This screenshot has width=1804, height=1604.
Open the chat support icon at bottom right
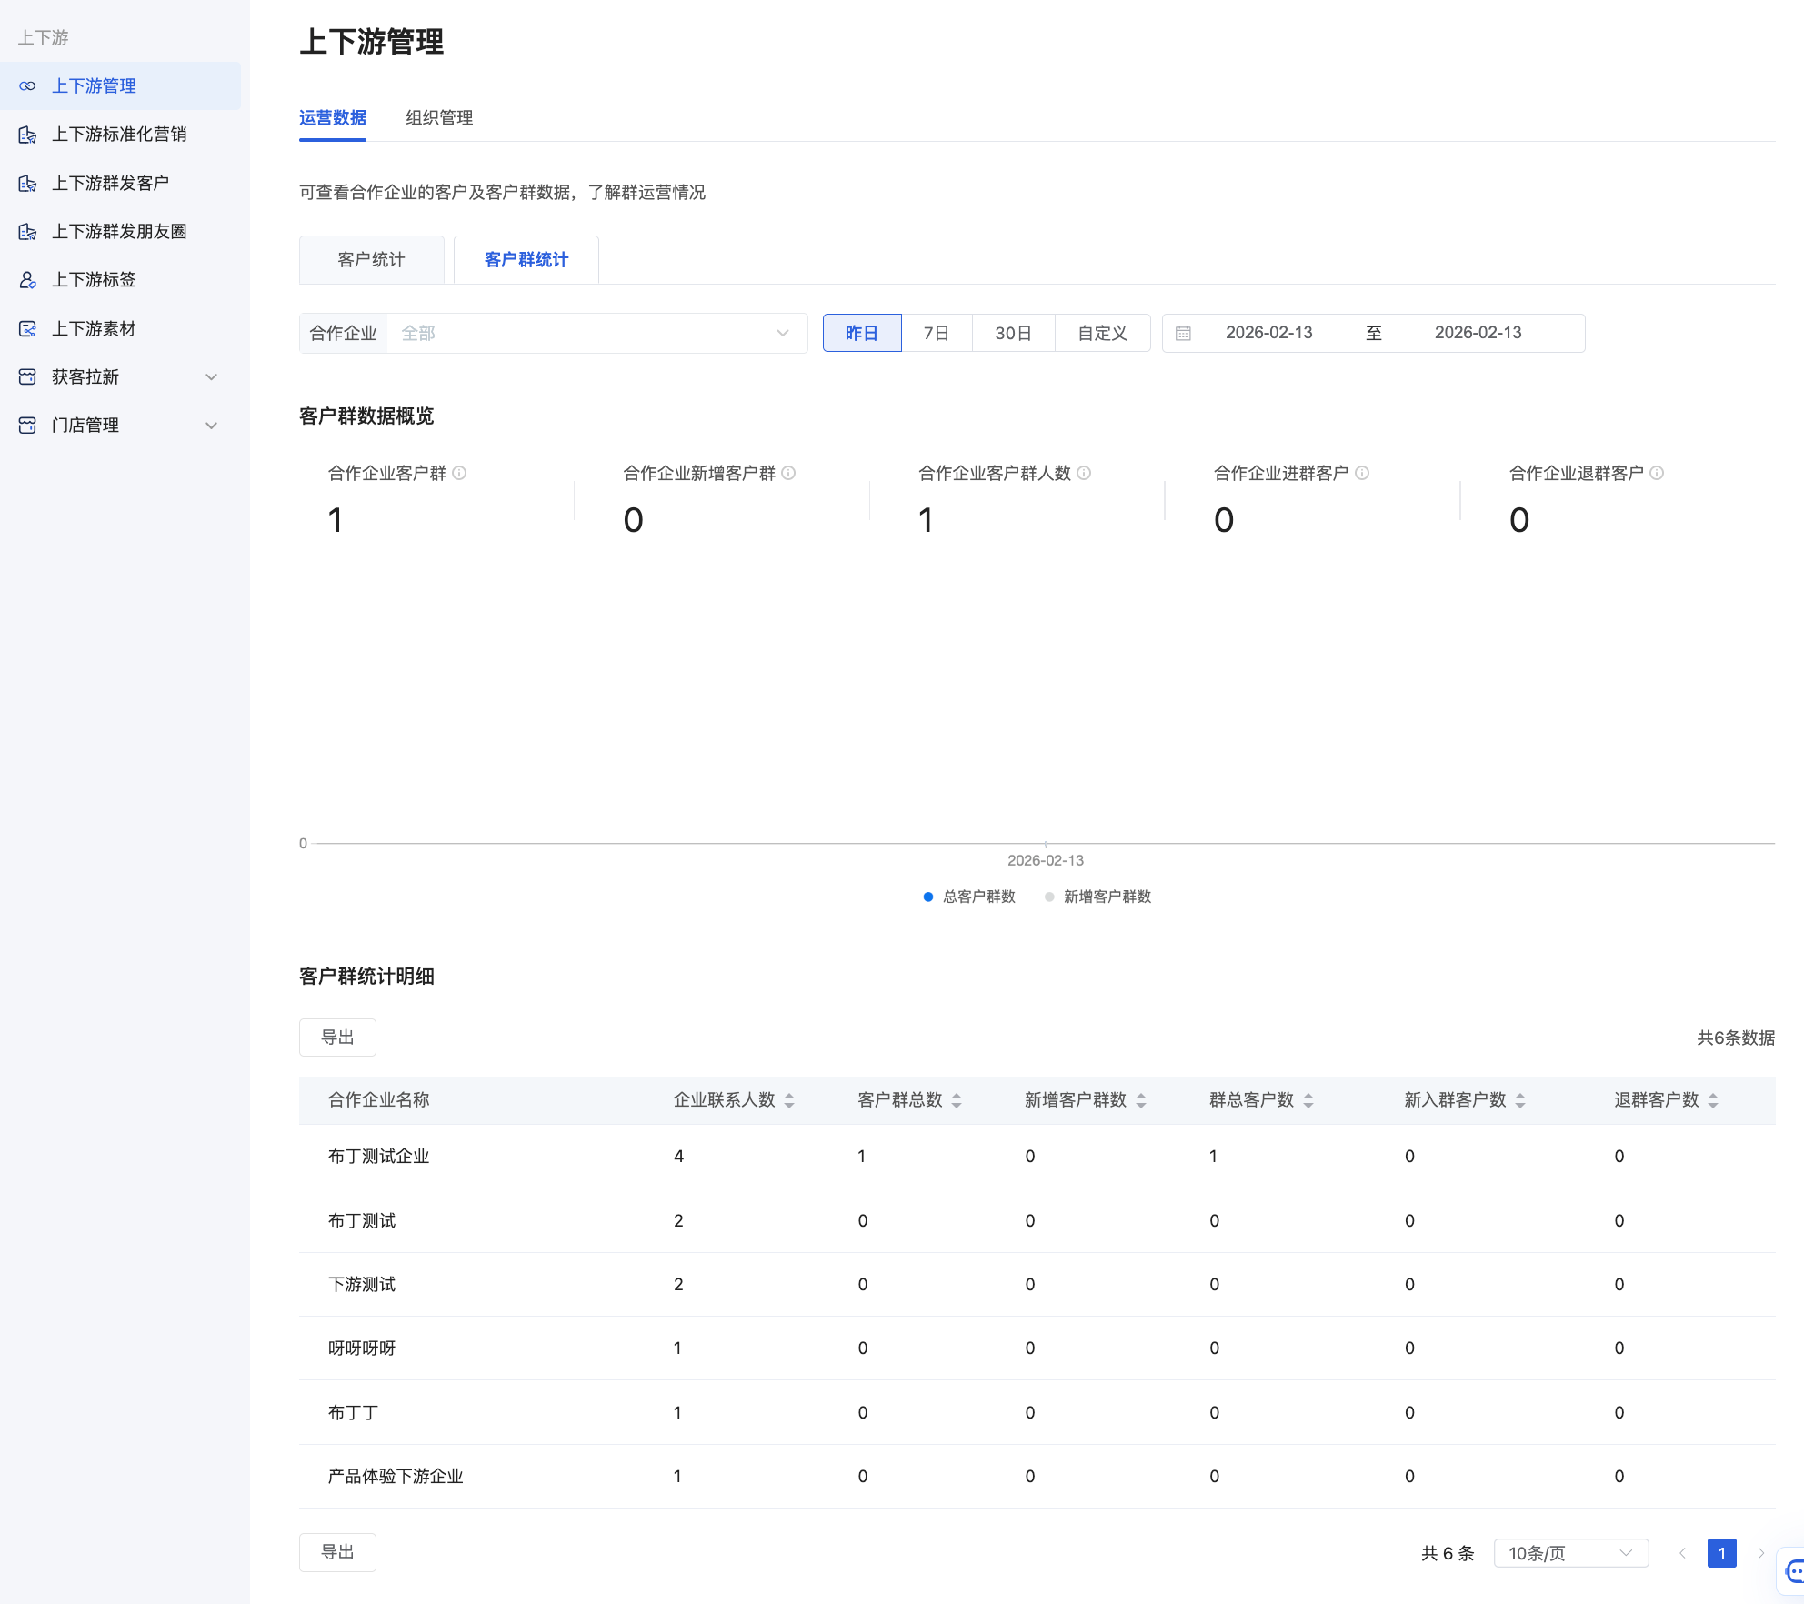(x=1795, y=1570)
